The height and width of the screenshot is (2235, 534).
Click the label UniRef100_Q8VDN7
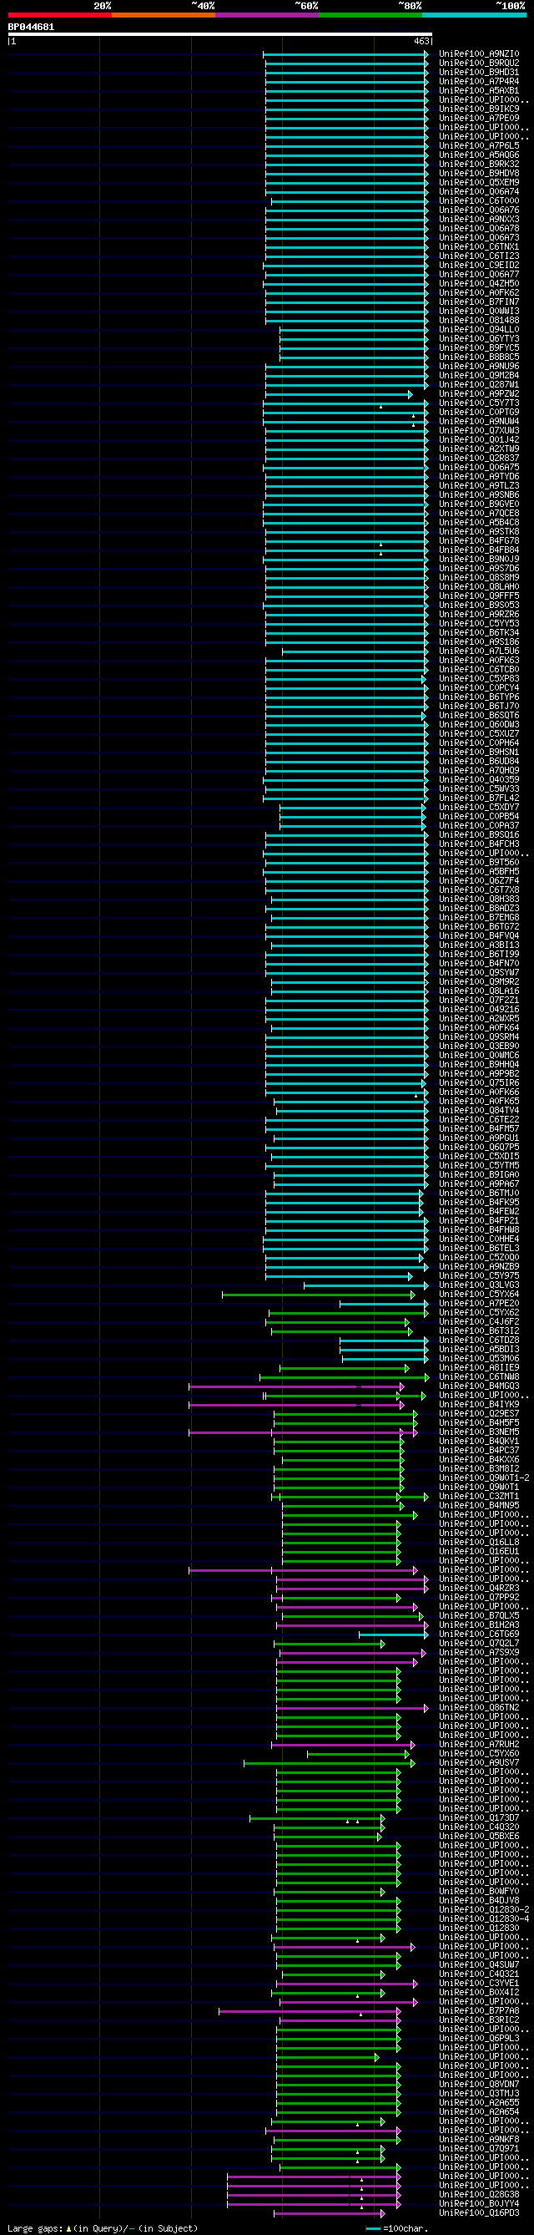(x=480, y=2085)
